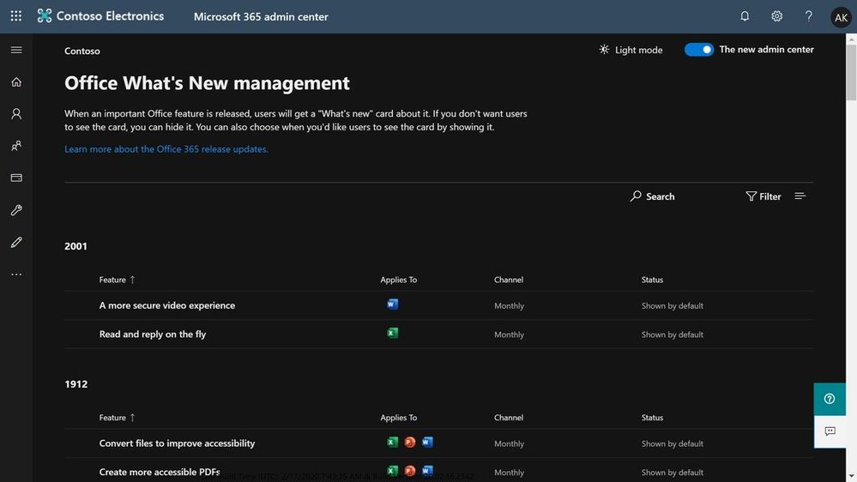
Task: Open the help question mark icon
Action: 808,16
